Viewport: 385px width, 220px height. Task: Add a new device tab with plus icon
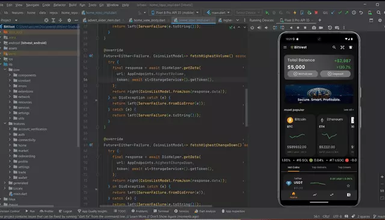tap(319, 20)
